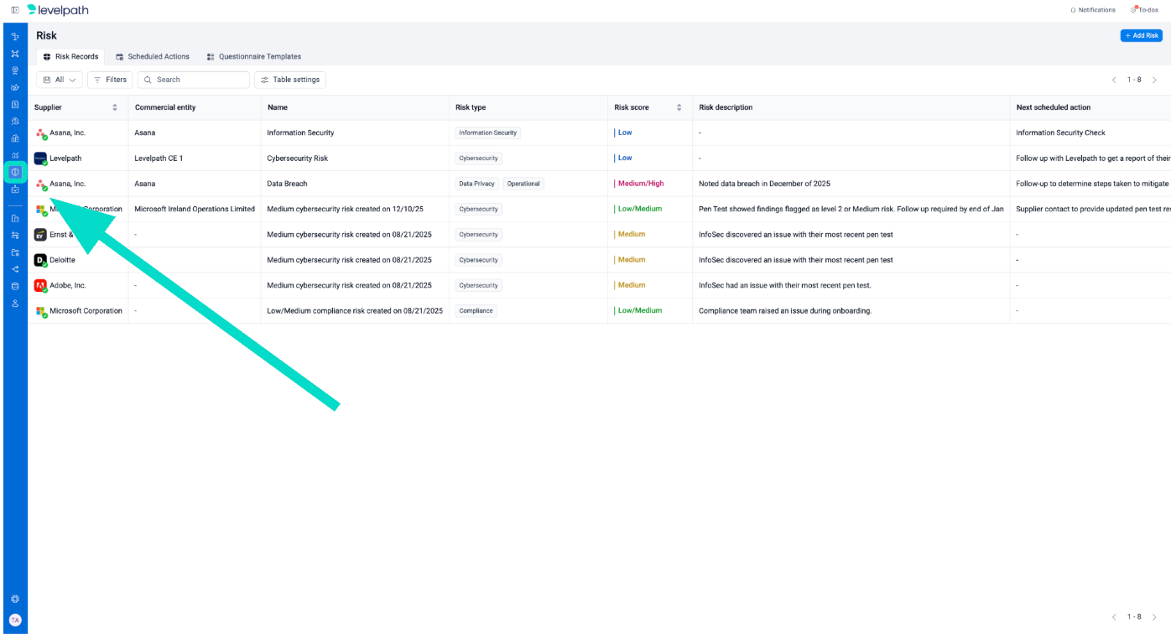Open the Filters button
This screenshot has width=1171, height=634.
[110, 80]
